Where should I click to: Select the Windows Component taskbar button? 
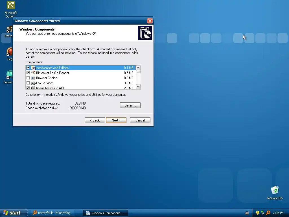pyautogui.click(x=106, y=213)
